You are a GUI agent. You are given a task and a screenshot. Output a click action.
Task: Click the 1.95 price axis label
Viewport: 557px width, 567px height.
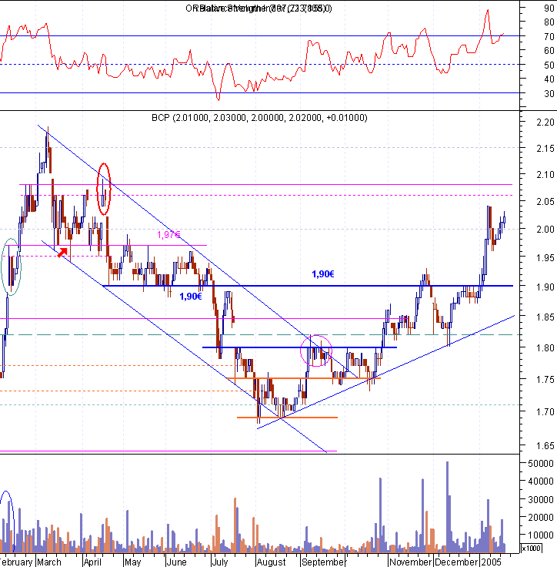click(x=545, y=258)
